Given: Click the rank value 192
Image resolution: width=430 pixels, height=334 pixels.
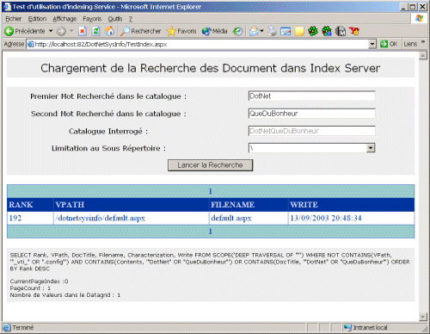Looking at the screenshot, I should 15,218.
